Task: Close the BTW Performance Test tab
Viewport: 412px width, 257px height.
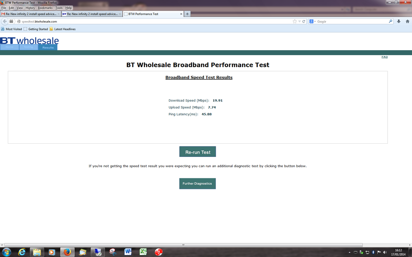Action: pyautogui.click(x=181, y=14)
